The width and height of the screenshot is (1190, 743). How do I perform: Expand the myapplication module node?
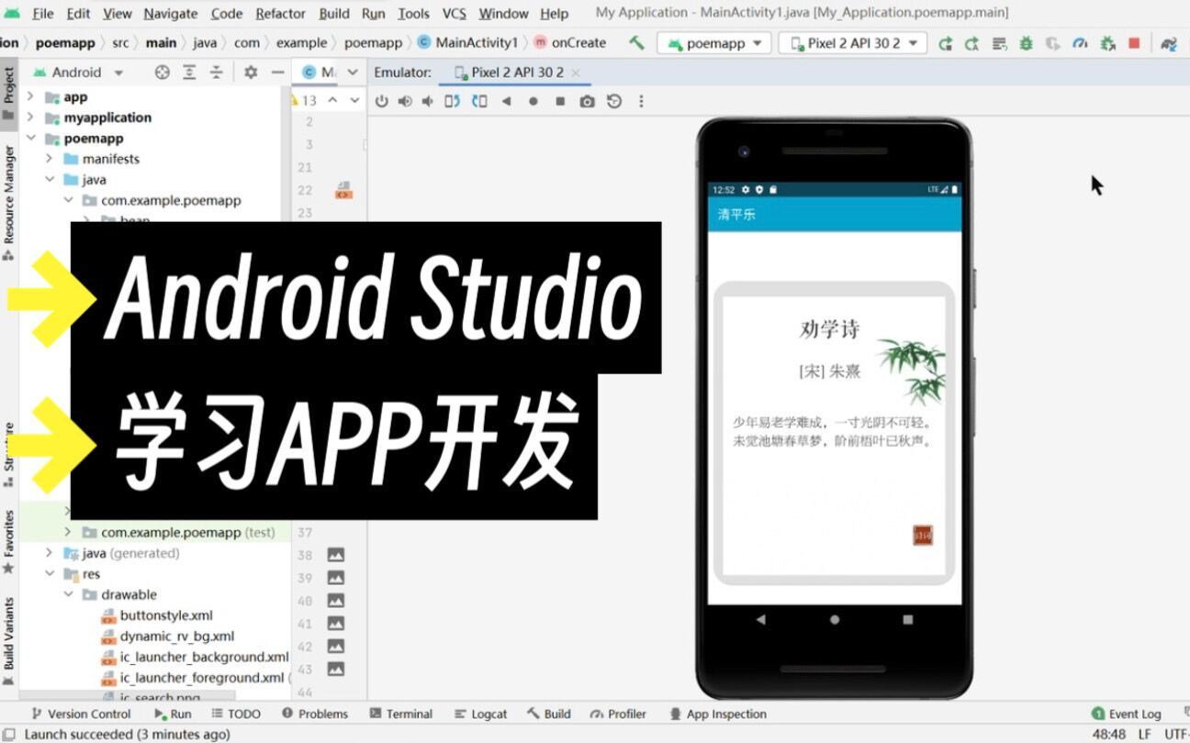(30, 117)
